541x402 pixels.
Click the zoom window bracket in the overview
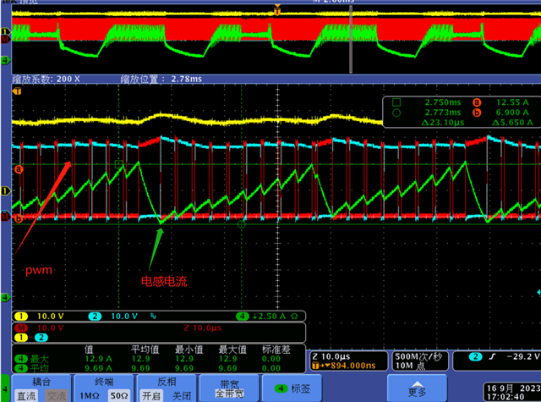pyautogui.click(x=351, y=40)
